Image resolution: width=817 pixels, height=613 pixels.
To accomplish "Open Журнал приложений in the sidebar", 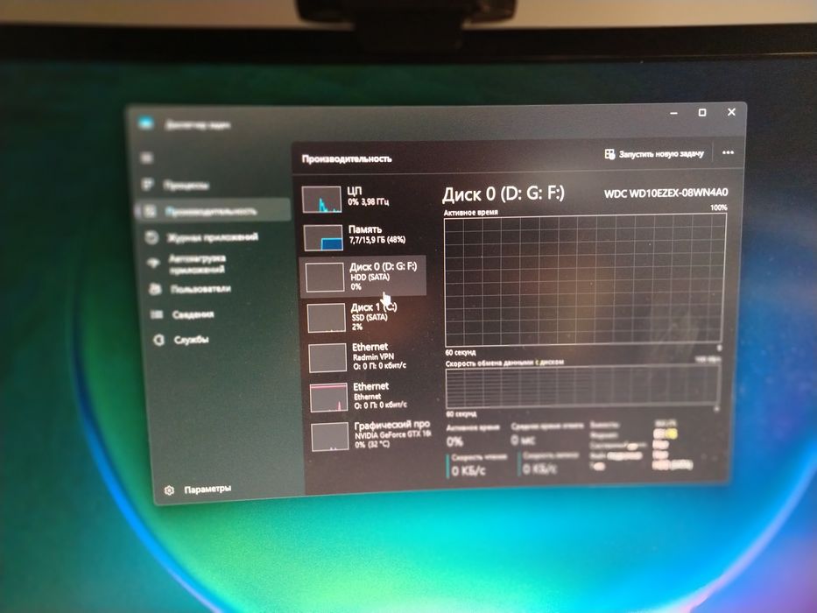I will 202,237.
